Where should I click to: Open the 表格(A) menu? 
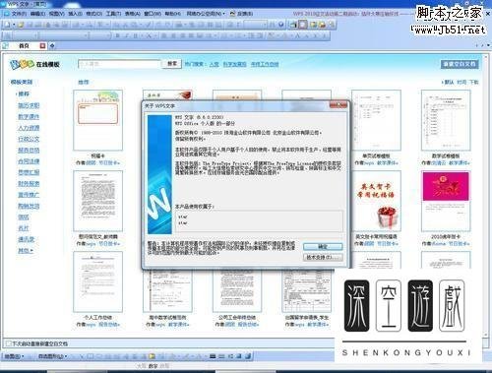click(x=133, y=14)
